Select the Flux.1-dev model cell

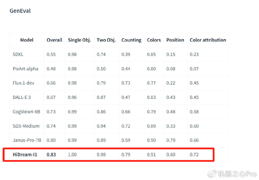[24, 83]
